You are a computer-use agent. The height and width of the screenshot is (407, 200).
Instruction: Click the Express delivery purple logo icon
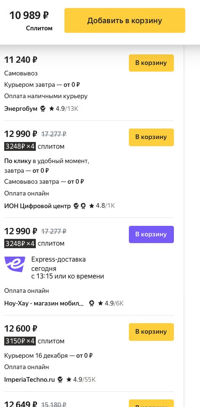(15, 264)
